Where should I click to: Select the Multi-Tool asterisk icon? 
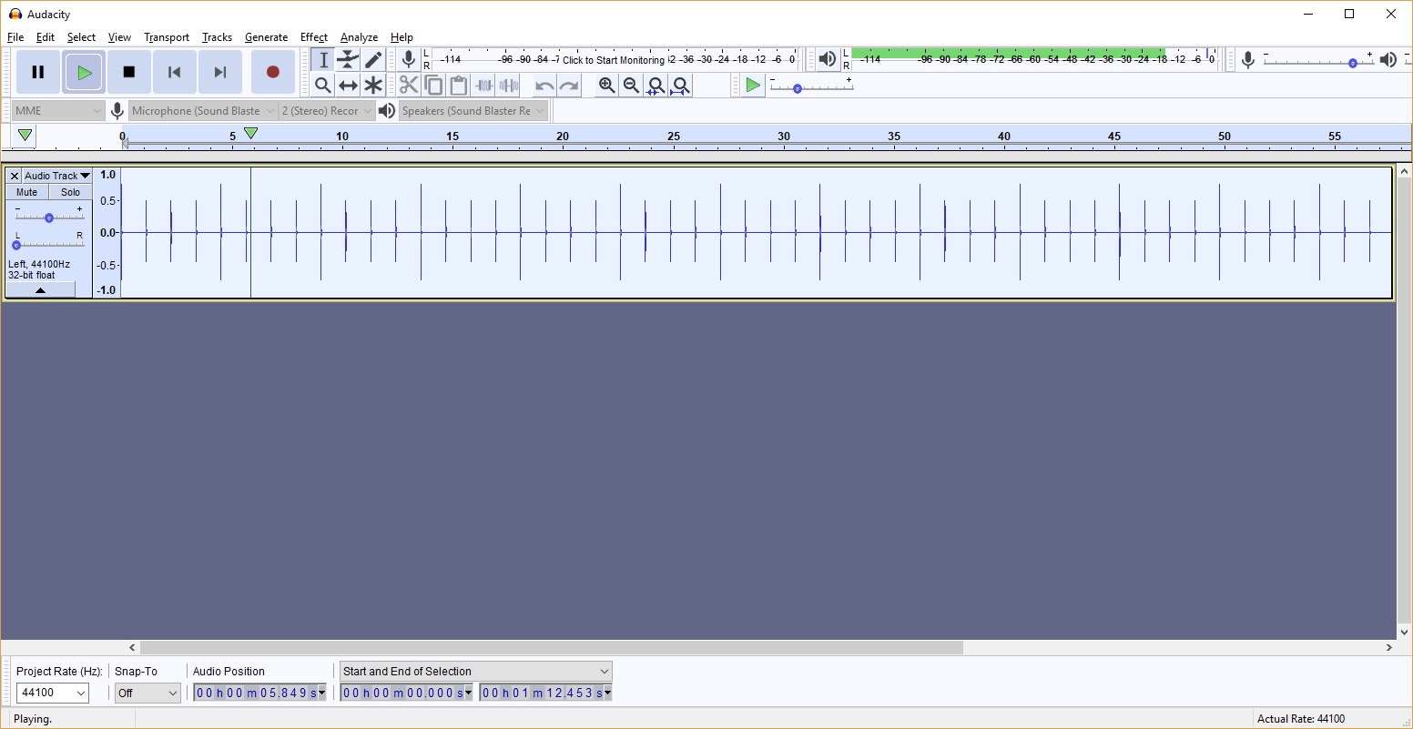click(373, 86)
